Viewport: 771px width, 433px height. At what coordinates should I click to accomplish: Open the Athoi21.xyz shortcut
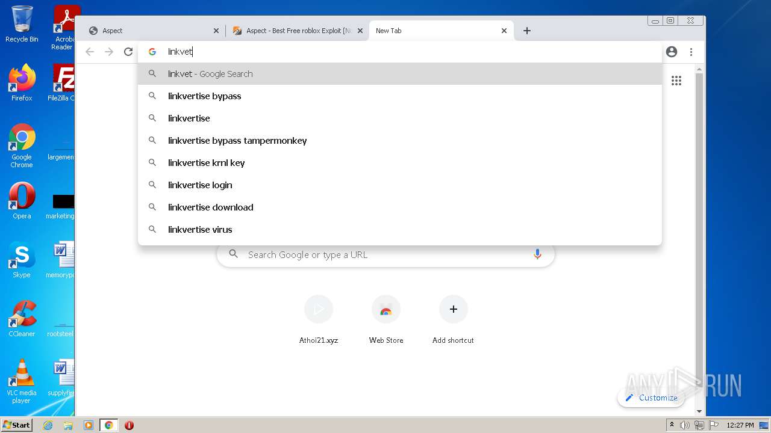click(x=319, y=319)
